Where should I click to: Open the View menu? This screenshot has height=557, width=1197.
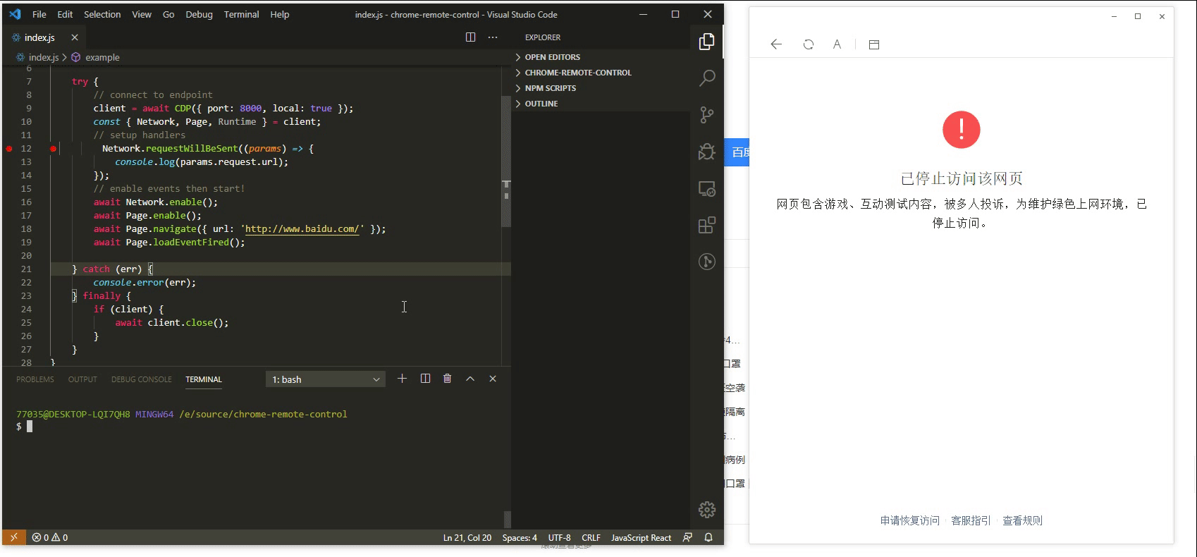142,14
